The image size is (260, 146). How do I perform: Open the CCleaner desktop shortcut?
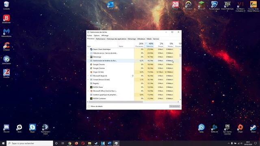[6, 46]
